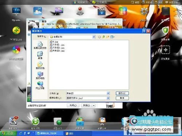The height and width of the screenshot is (136, 182).
Task: Select My Documents in the places bar
Action: point(40,65)
